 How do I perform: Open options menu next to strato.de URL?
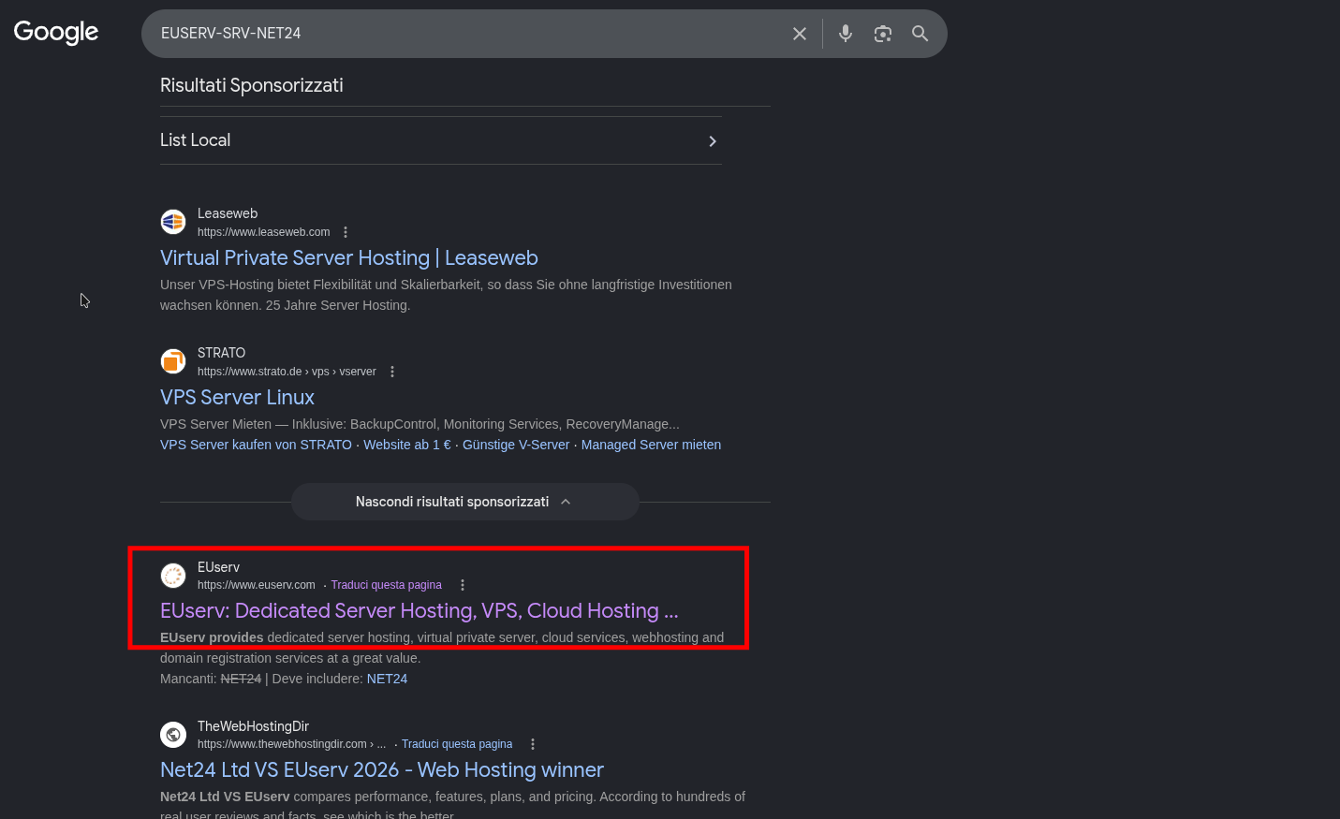point(392,372)
